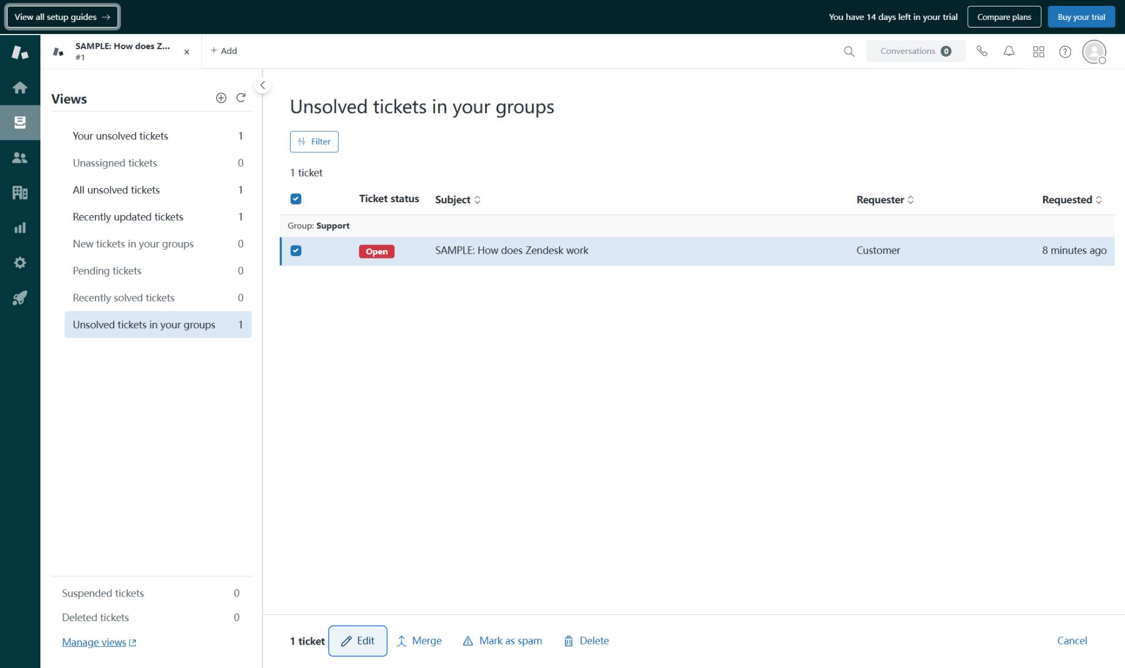Viewport: 1125px width, 668px height.
Task: Click Buy your trial button
Action: (1081, 17)
